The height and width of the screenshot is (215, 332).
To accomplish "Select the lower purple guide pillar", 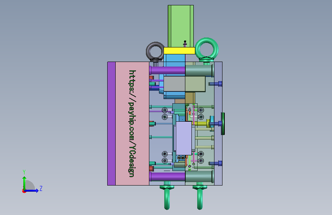I will 168,176.
